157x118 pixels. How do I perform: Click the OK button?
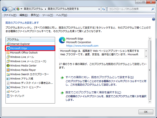pos(146,112)
